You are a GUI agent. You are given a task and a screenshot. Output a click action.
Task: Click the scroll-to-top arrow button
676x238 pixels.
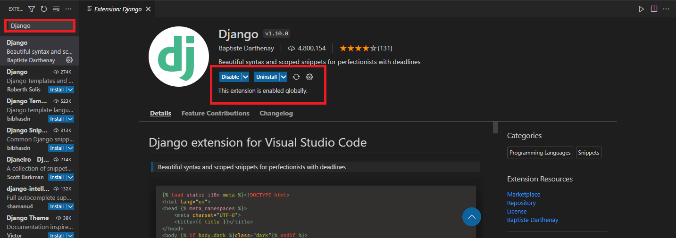(472, 217)
